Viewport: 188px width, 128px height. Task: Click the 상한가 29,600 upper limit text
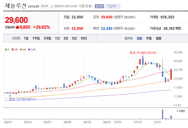tap(124, 17)
